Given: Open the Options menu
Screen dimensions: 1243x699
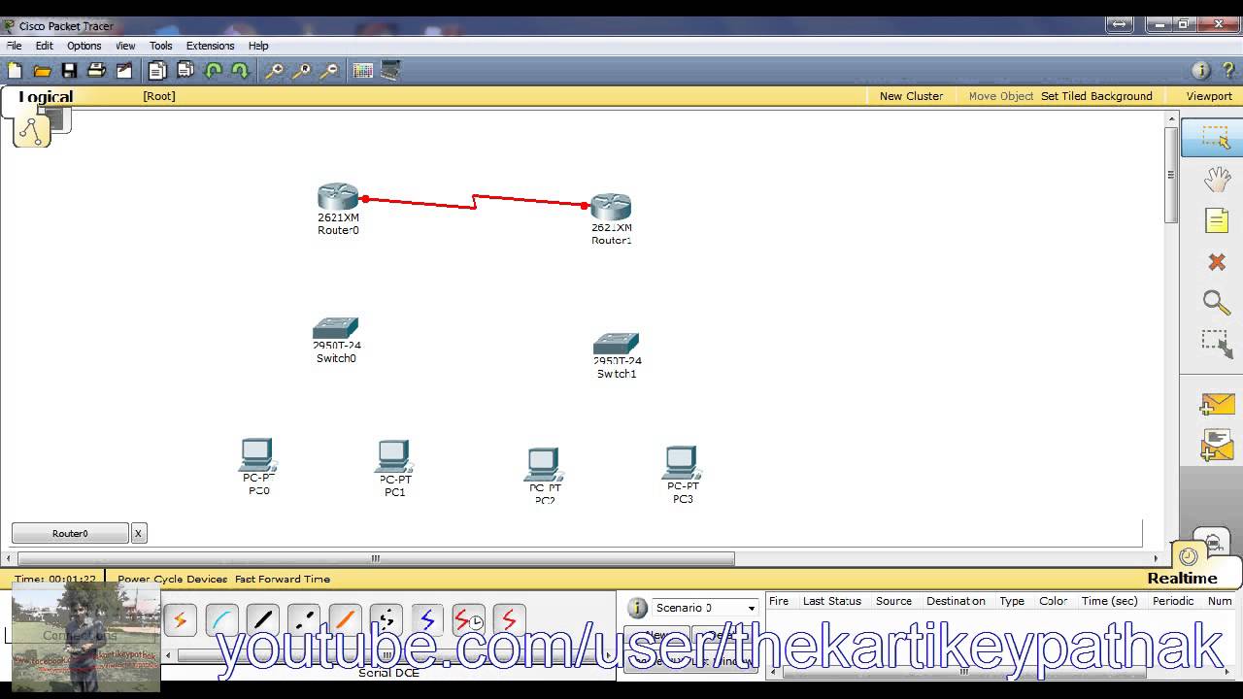Looking at the screenshot, I should point(84,46).
